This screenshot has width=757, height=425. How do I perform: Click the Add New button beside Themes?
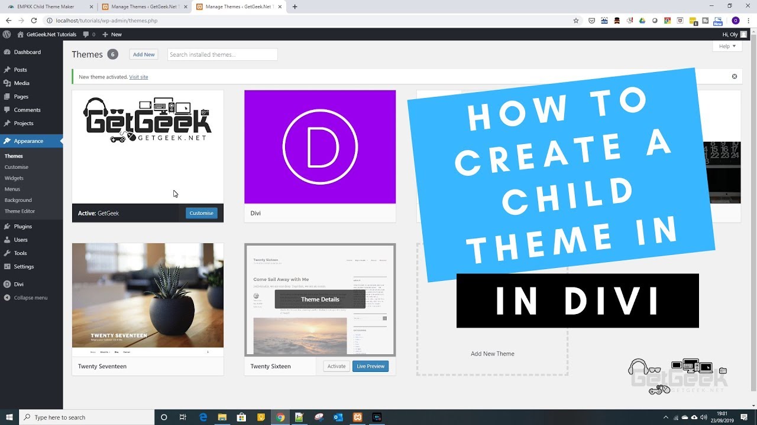pyautogui.click(x=144, y=54)
